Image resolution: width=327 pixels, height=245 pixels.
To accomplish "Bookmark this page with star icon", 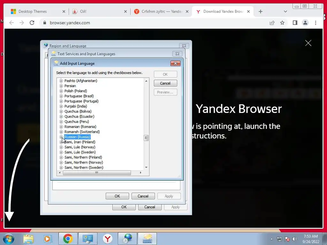I will 282,23.
